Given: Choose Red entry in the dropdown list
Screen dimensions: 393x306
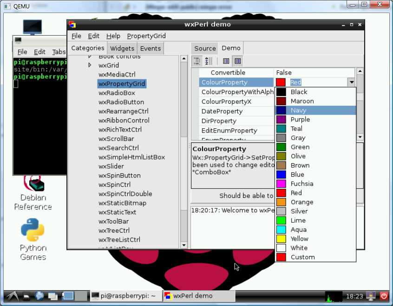Looking at the screenshot, I should tap(315, 193).
